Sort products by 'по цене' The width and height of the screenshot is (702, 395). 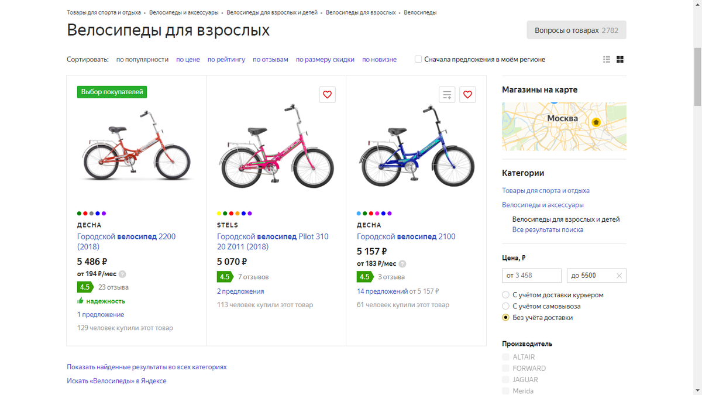[187, 59]
